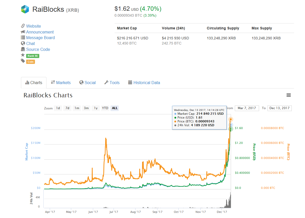Viewport: 305px width, 218px height.
Task: Click the $1.62 USD price text
Action: pyautogui.click(x=127, y=9)
